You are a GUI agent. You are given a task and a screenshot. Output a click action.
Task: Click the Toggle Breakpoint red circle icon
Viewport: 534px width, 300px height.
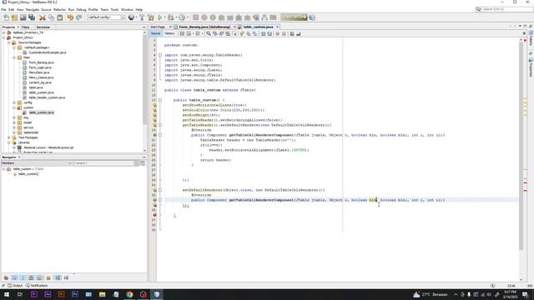(x=278, y=33)
